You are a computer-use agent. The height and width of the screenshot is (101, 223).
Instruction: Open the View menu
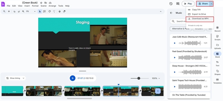click(x=20, y=6)
